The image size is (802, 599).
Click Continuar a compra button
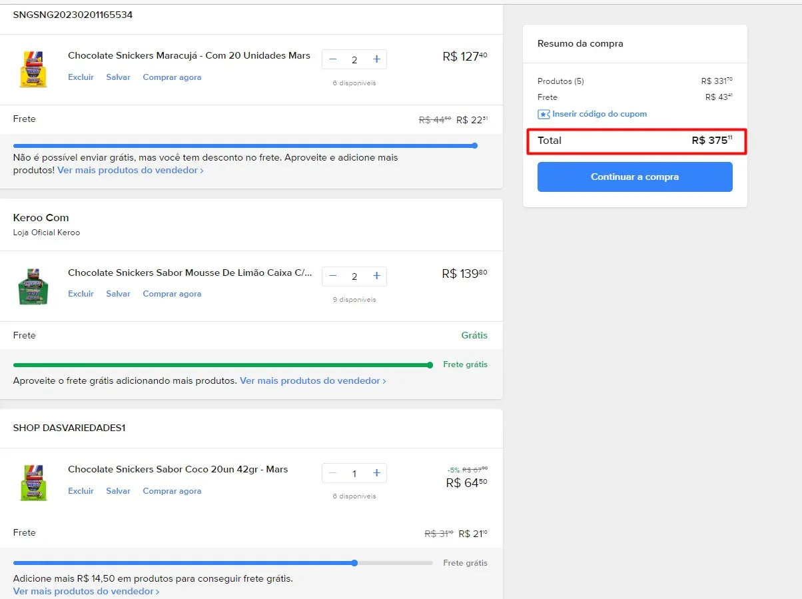coord(634,177)
